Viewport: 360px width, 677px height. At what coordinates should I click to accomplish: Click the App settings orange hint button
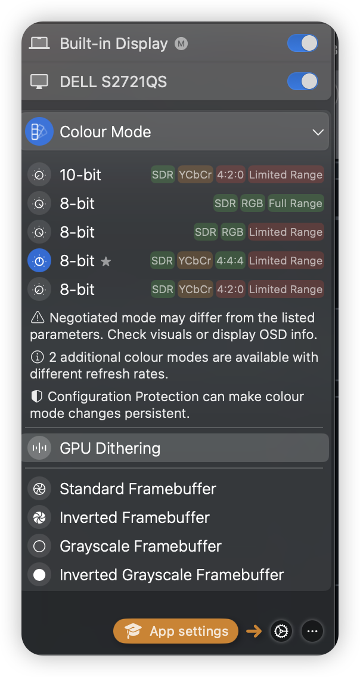point(175,631)
